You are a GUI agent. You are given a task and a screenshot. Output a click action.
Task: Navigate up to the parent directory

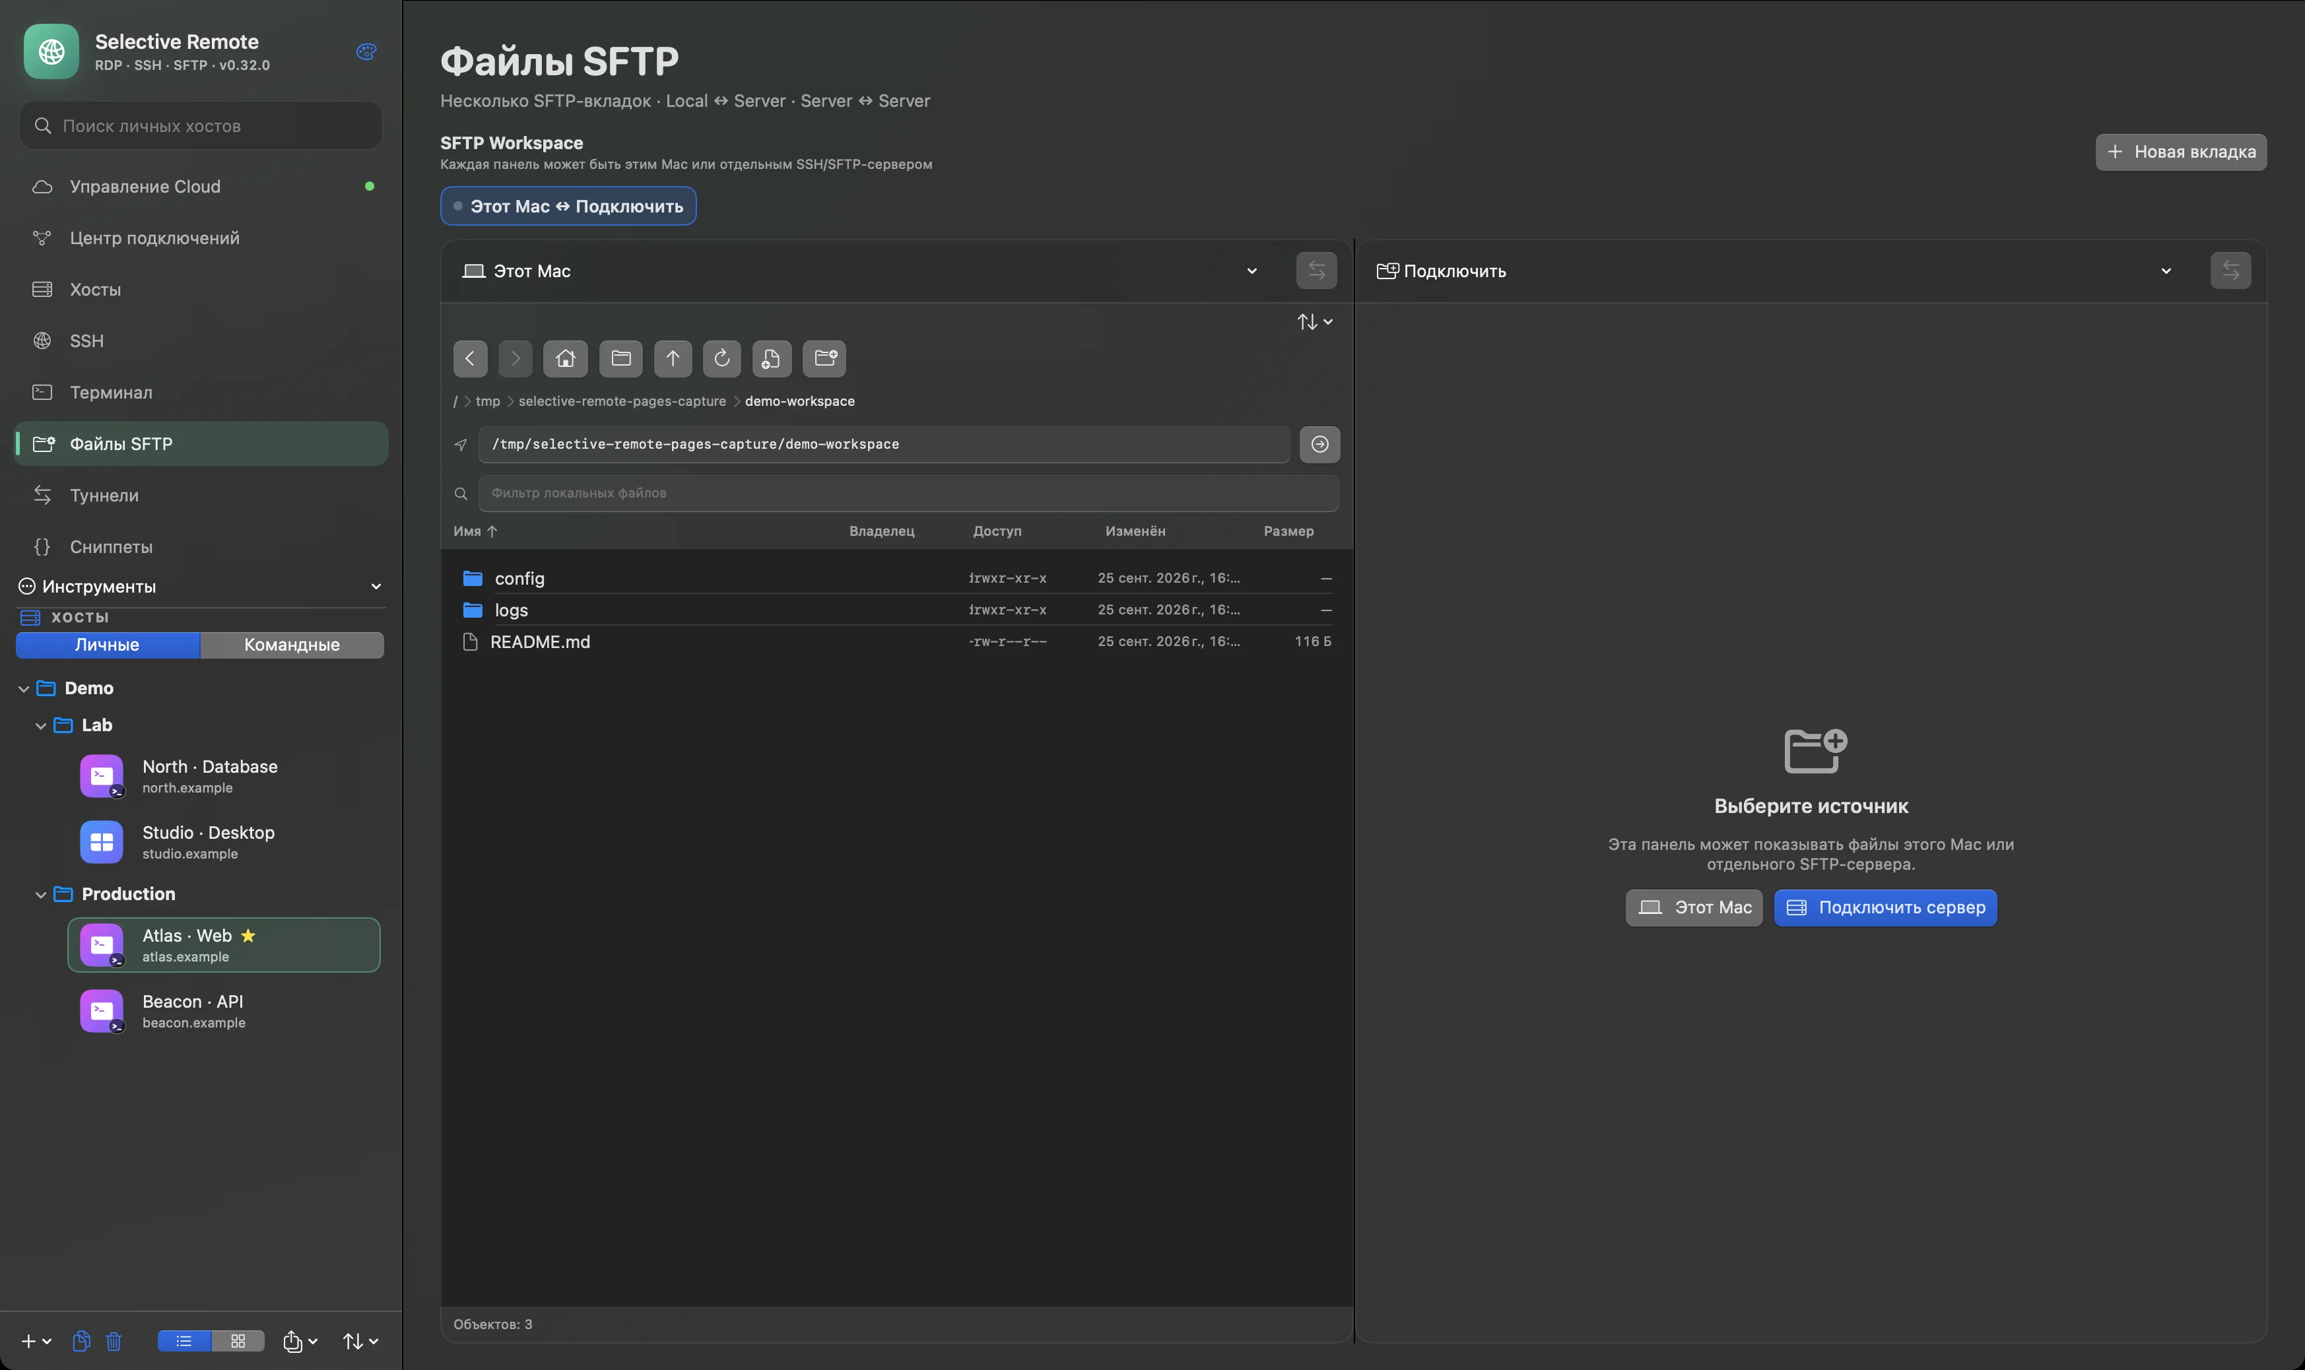673,358
